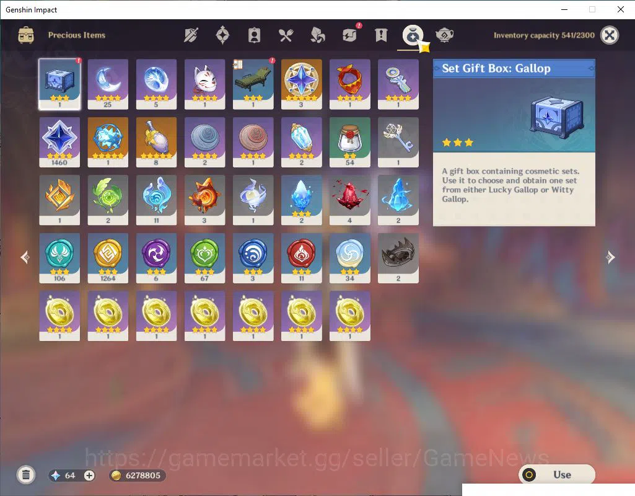Image resolution: width=635 pixels, height=496 pixels.
Task: Click the Set Gift Box: Gallop title
Action: pyautogui.click(x=496, y=68)
